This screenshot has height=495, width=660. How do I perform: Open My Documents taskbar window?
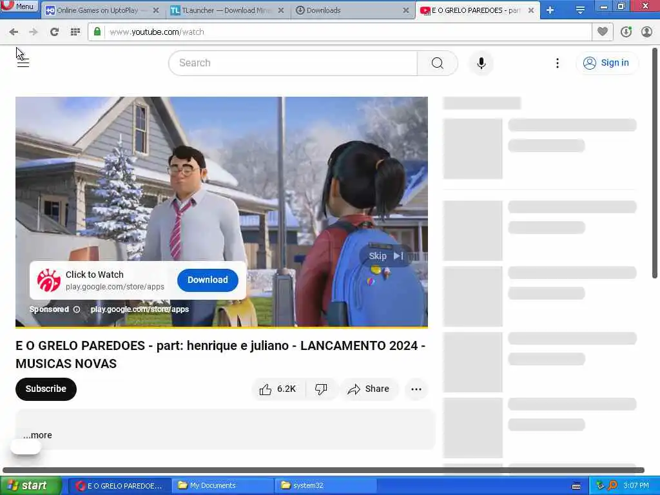(x=223, y=486)
